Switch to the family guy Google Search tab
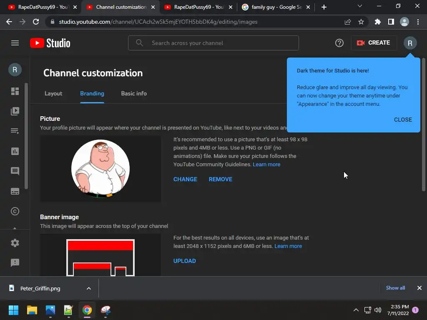Viewport: 427px width, 320px height. point(276,7)
